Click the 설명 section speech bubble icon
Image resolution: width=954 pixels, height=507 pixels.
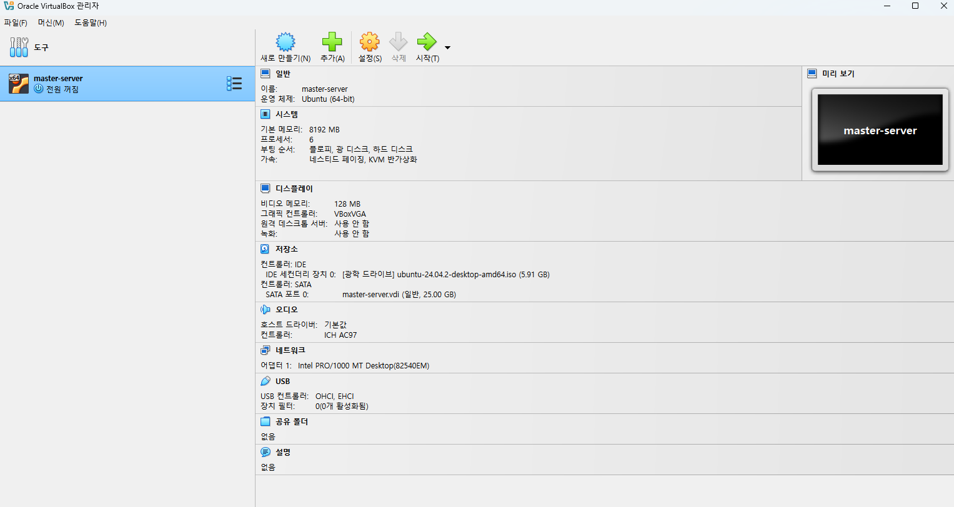(x=266, y=452)
